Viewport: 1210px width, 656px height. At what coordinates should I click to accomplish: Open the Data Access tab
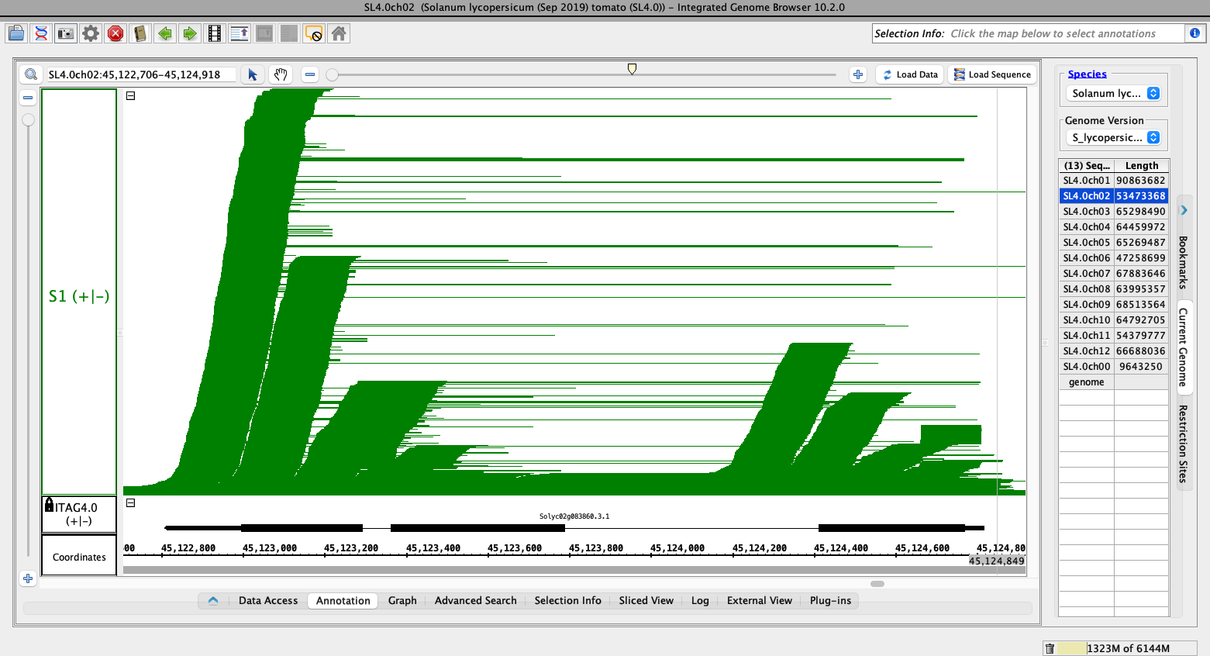pyautogui.click(x=267, y=600)
